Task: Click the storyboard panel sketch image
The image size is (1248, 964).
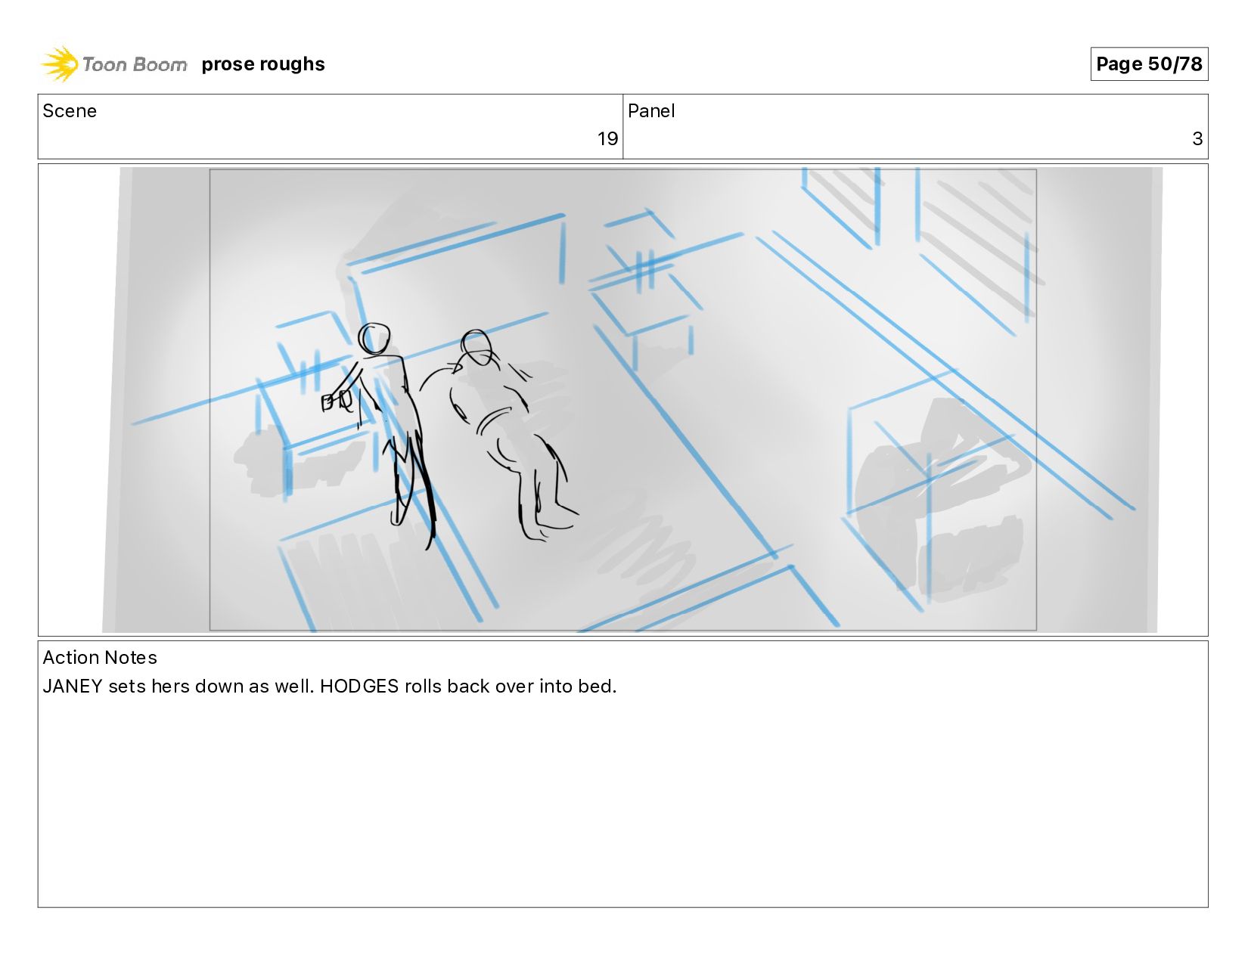Action: click(632, 399)
